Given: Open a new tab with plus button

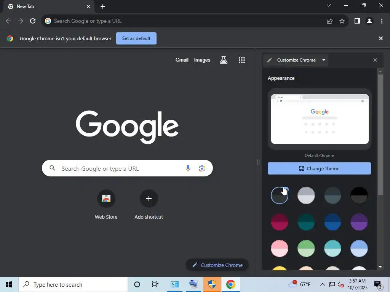Looking at the screenshot, I should (x=103, y=6).
